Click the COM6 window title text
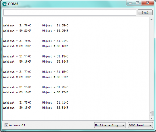 13,4
